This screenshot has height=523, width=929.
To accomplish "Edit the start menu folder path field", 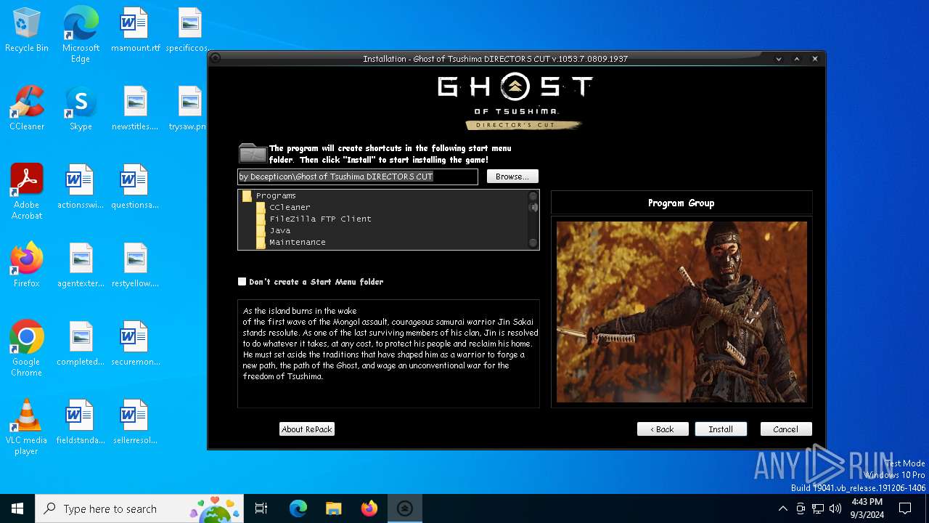I will click(358, 177).
